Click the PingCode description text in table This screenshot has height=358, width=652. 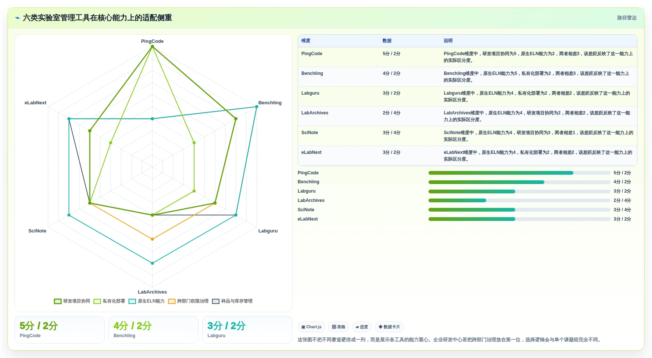(538, 57)
